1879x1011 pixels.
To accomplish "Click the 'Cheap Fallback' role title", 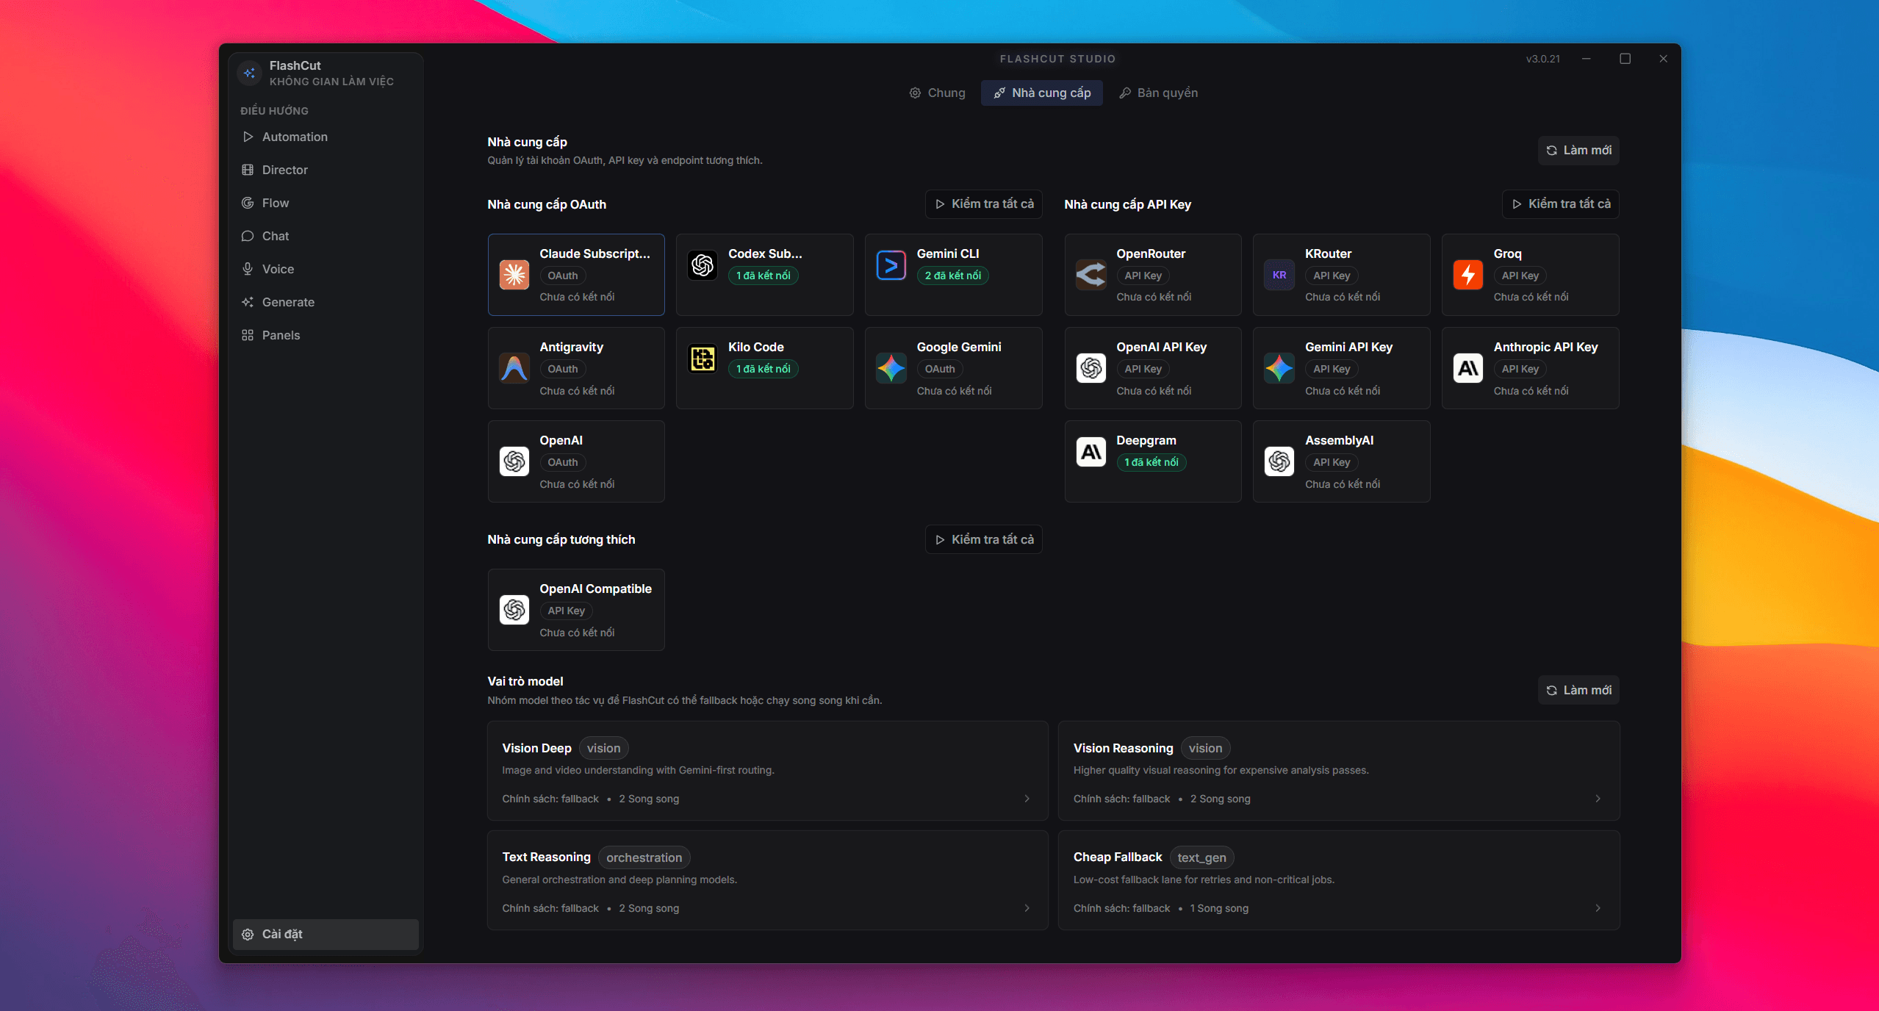I will [1118, 857].
